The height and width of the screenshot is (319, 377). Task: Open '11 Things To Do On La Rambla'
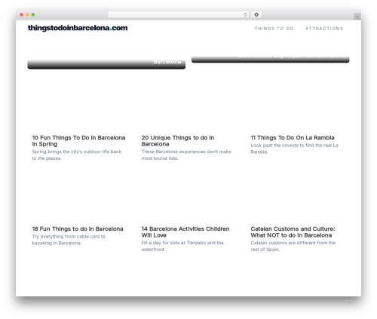[x=293, y=137]
